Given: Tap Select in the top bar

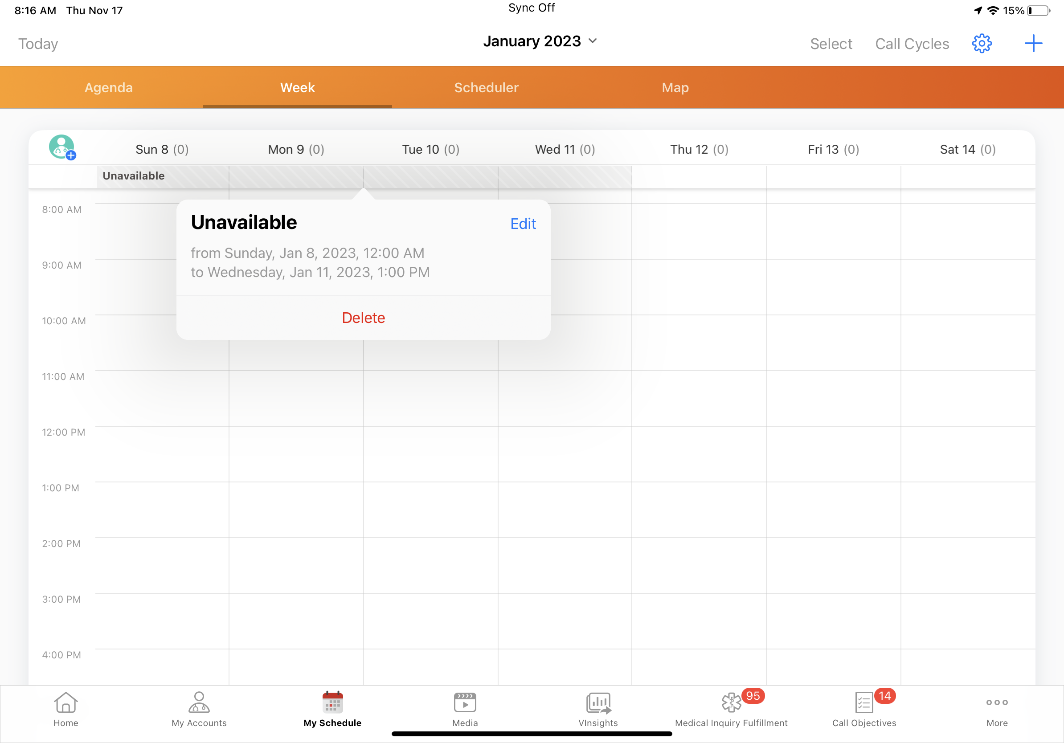Looking at the screenshot, I should coord(831,44).
